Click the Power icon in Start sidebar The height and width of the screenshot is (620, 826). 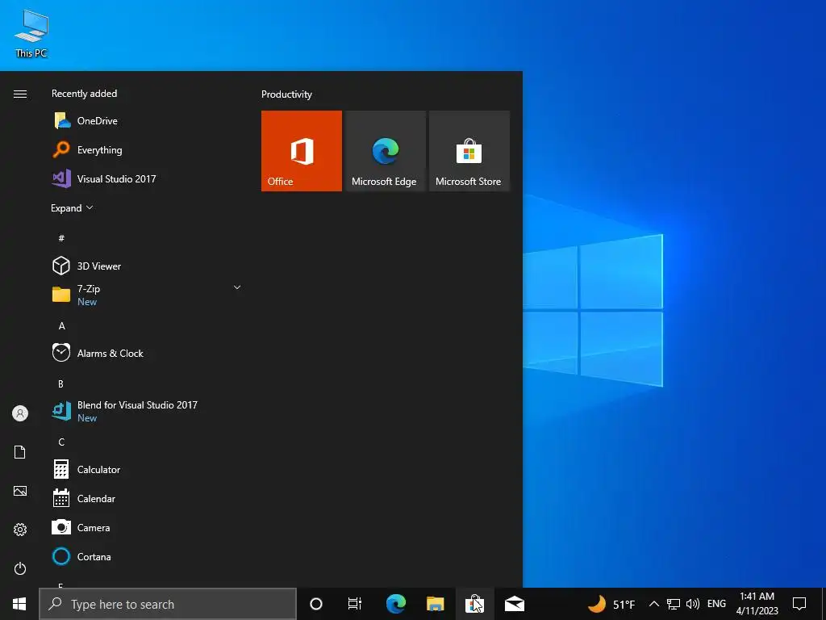pos(20,568)
